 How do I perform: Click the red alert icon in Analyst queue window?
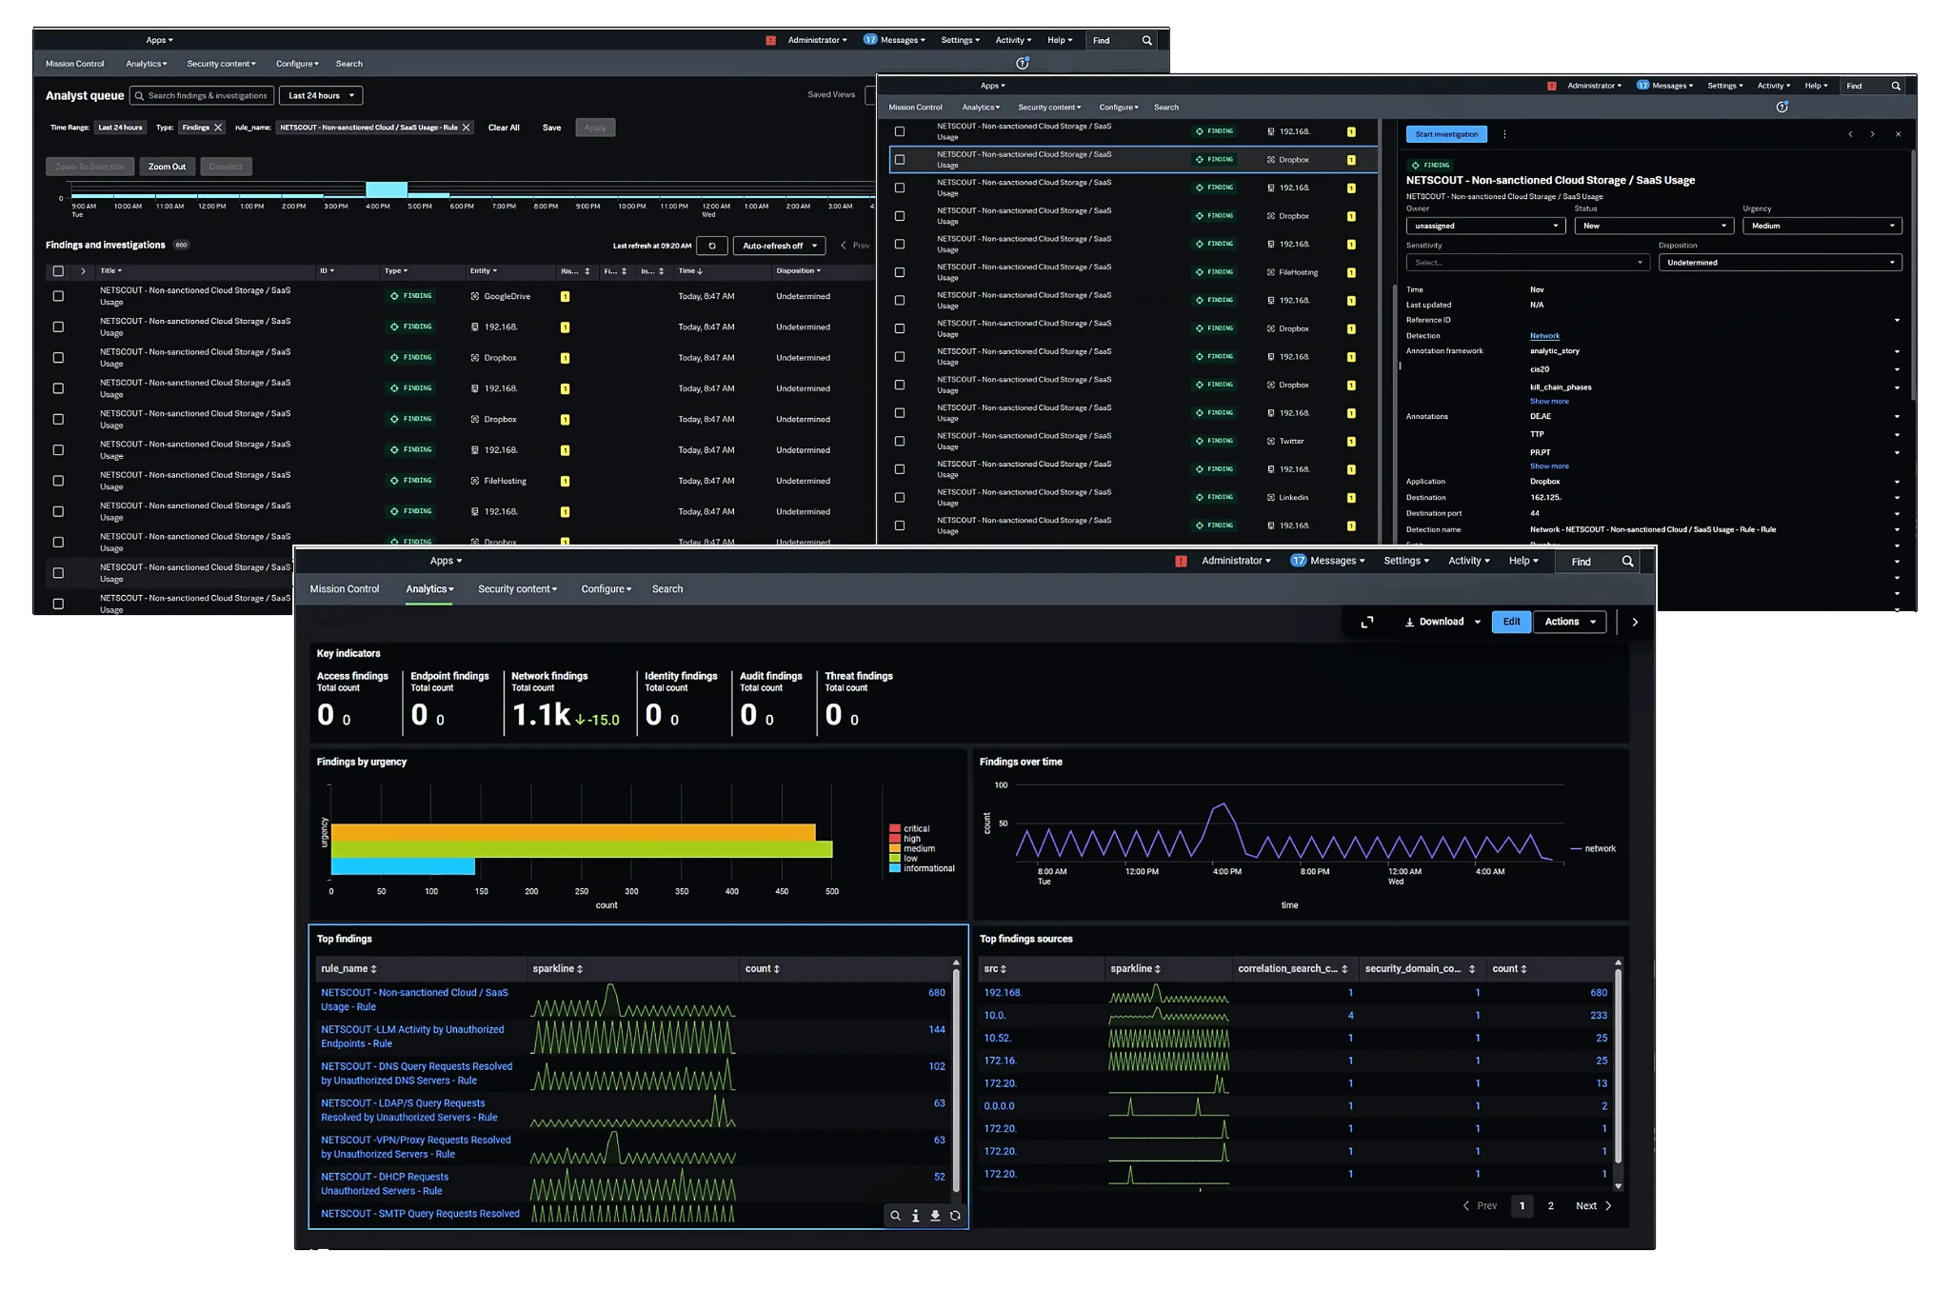tap(770, 41)
